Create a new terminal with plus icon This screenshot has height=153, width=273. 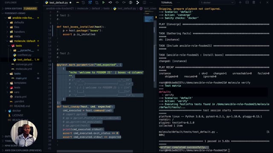tap(240, 3)
